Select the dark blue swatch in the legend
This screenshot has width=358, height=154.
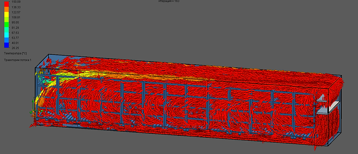click(7, 45)
